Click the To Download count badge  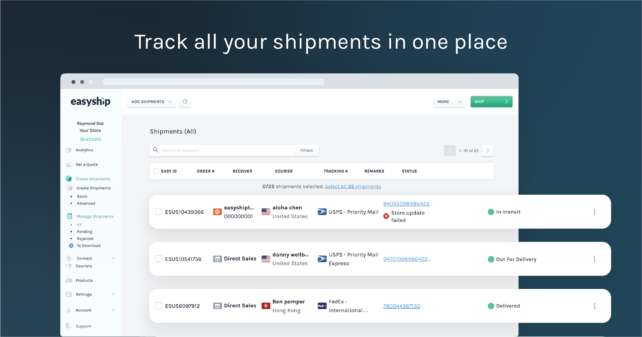[x=71, y=246]
